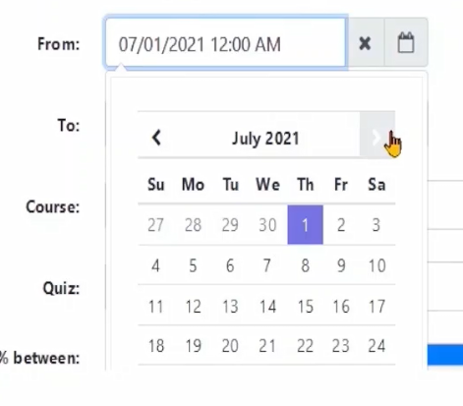Go to next month arrow
Viewport: 463px width, 406px height.
click(377, 138)
